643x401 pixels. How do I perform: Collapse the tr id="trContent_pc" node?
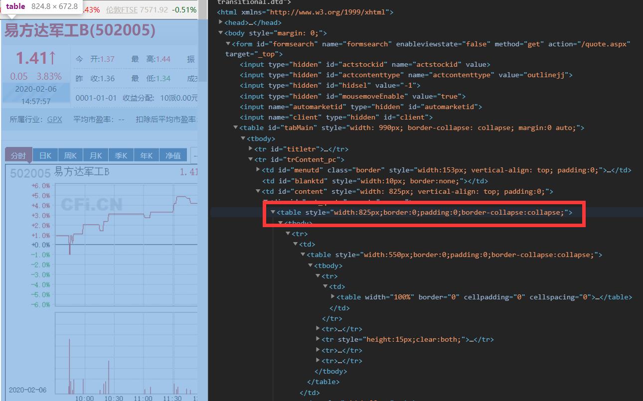pyautogui.click(x=251, y=160)
